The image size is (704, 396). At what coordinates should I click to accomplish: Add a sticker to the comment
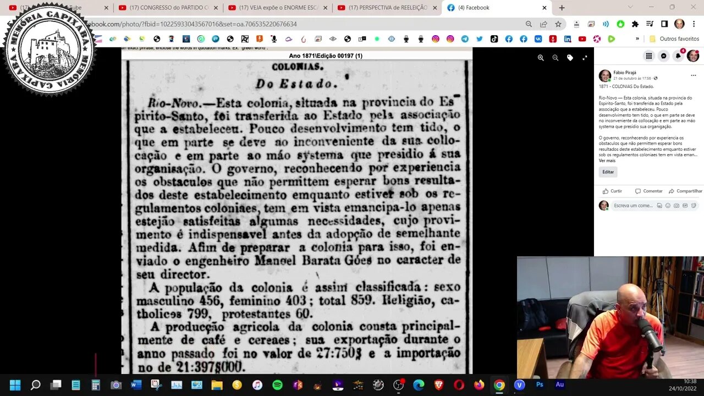pyautogui.click(x=694, y=206)
